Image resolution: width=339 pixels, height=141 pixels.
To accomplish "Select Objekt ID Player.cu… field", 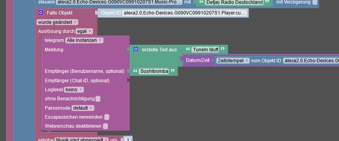I will click(x=184, y=13).
